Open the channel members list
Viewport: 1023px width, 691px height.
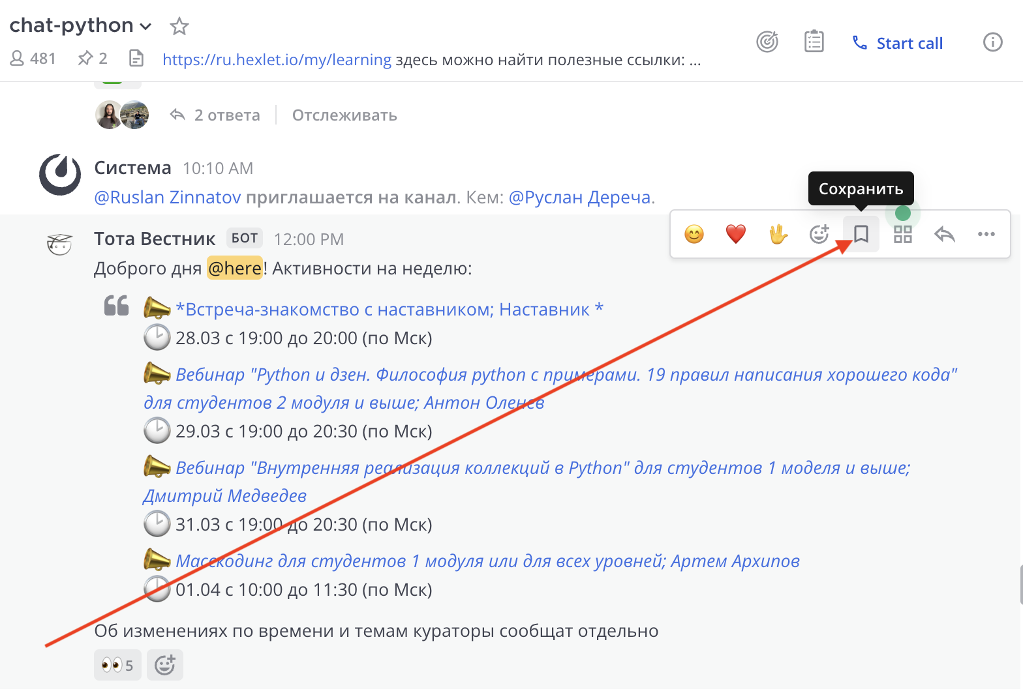pyautogui.click(x=33, y=59)
